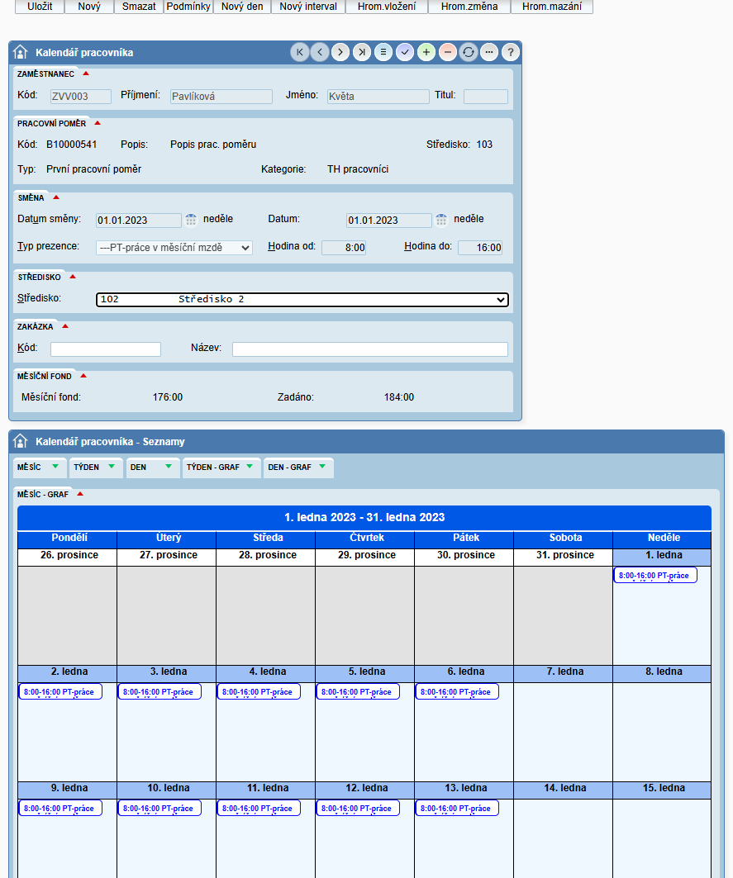Open the Středisko combo box
The height and width of the screenshot is (878, 733).
(x=302, y=299)
